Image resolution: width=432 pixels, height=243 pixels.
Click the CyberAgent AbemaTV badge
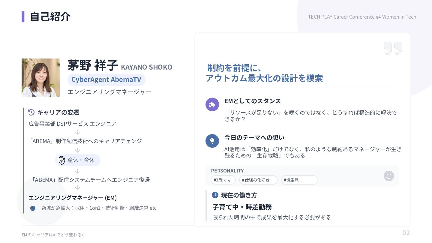(x=106, y=80)
